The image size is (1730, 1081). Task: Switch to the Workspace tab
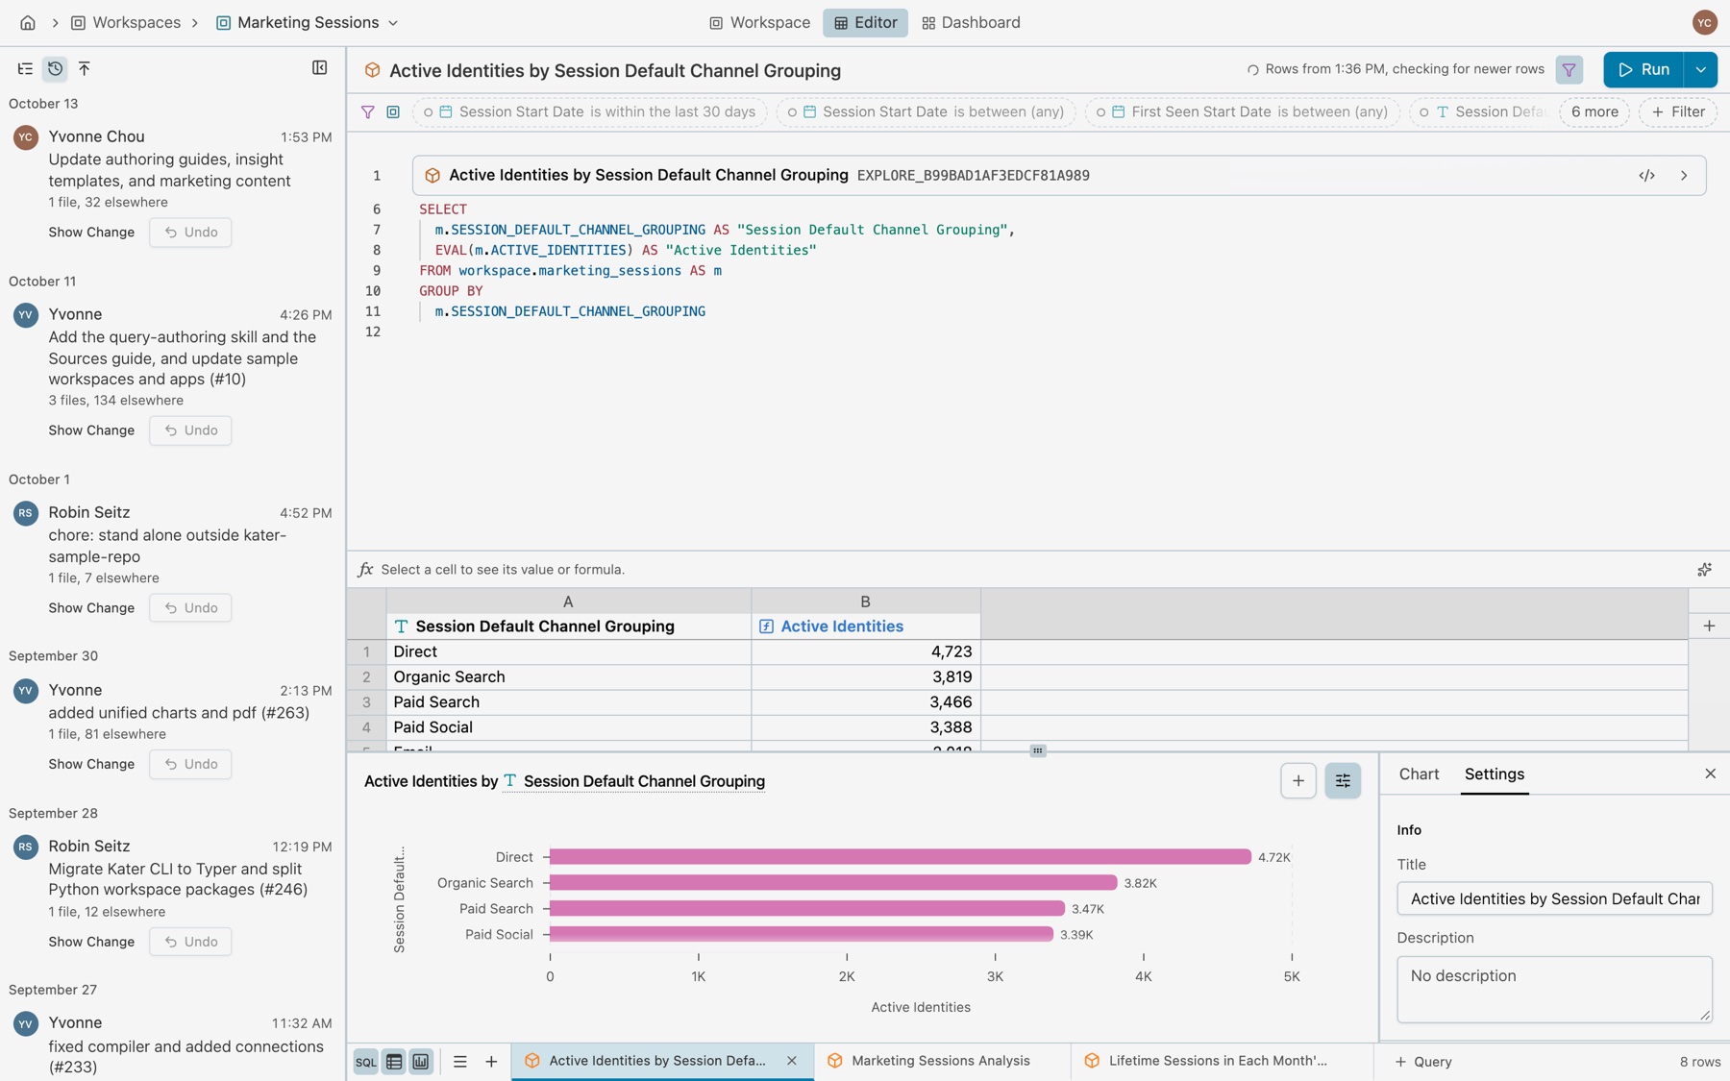click(x=759, y=22)
